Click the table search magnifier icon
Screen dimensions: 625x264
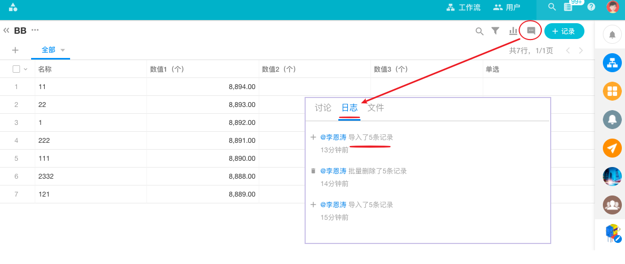480,31
